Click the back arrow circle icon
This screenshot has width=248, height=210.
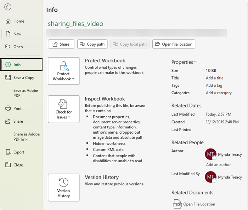pyautogui.click(x=8, y=7)
